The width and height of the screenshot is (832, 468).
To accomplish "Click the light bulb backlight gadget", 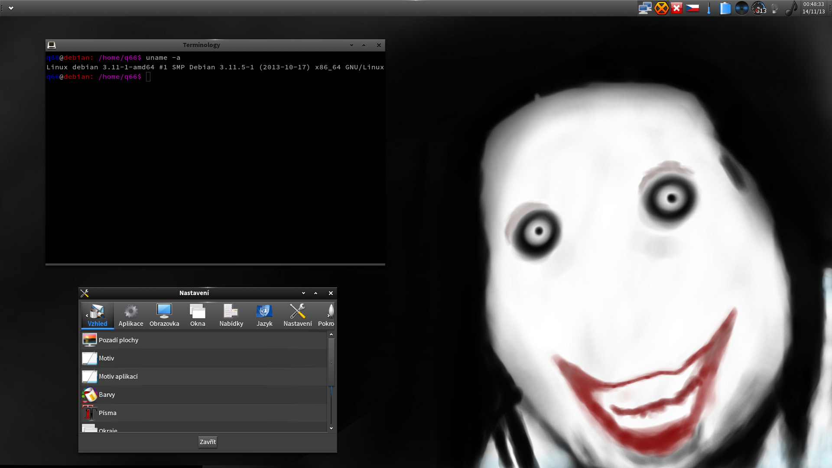I will pos(775,8).
